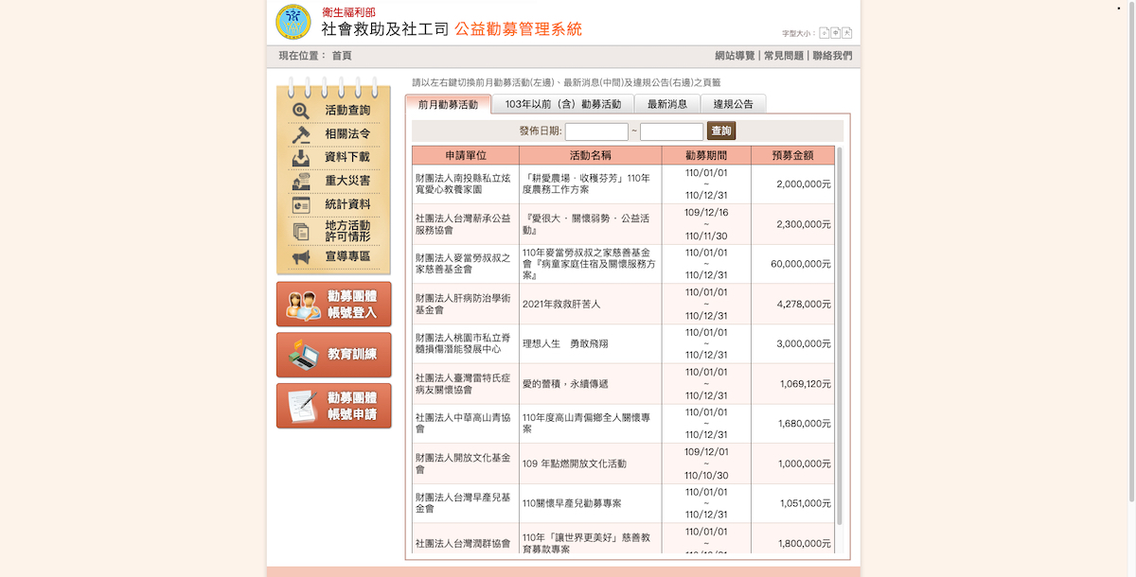Select the large font size icon

click(x=847, y=33)
